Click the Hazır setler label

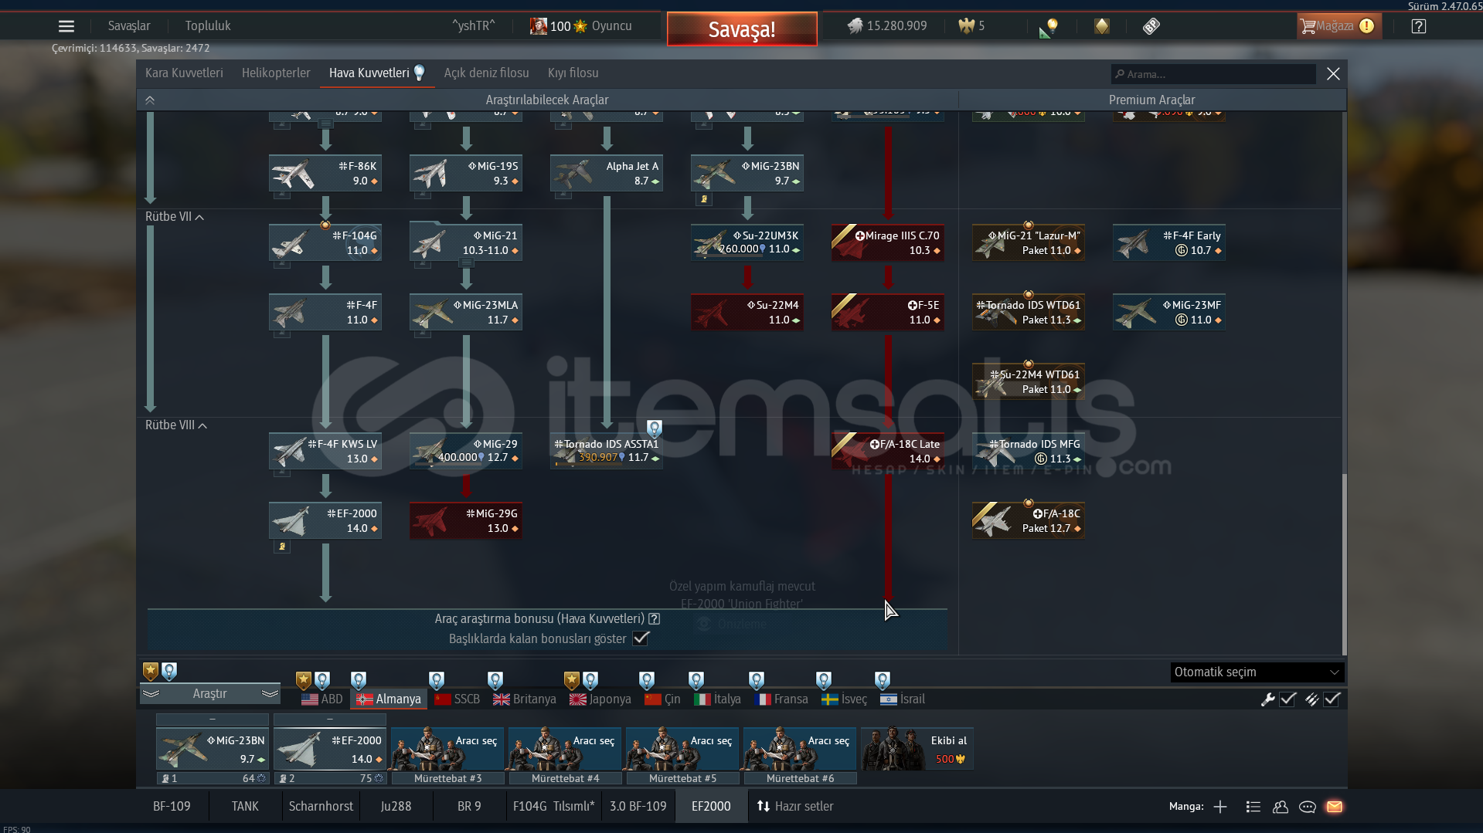pos(804,807)
